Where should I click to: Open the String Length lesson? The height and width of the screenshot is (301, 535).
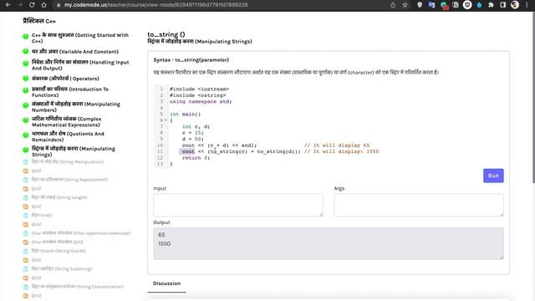59,197
